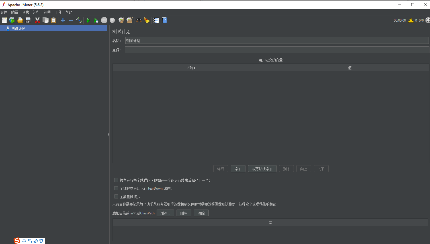The height and width of the screenshot is (244, 430).
Task: Cut selection with the scissors icon
Action: point(37,20)
